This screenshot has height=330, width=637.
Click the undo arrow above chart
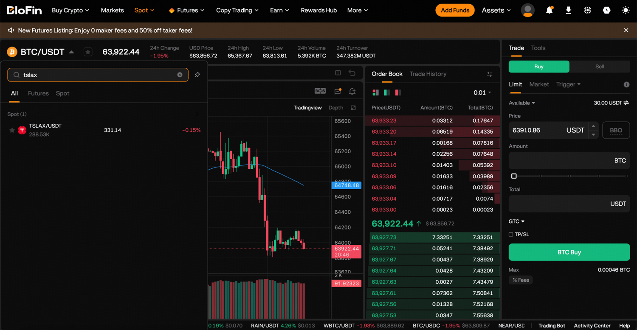(x=352, y=73)
